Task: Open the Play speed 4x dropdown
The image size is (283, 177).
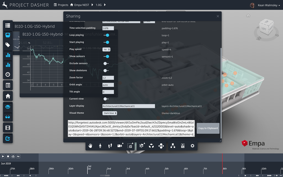Action: pyautogui.click(x=106, y=50)
